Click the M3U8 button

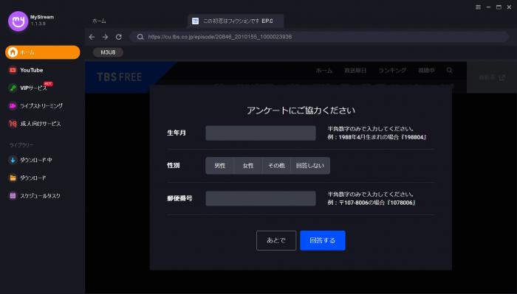108,52
